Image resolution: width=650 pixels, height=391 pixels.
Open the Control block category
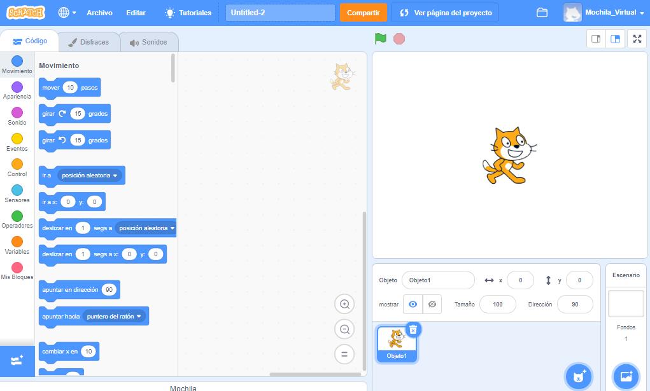point(17,165)
